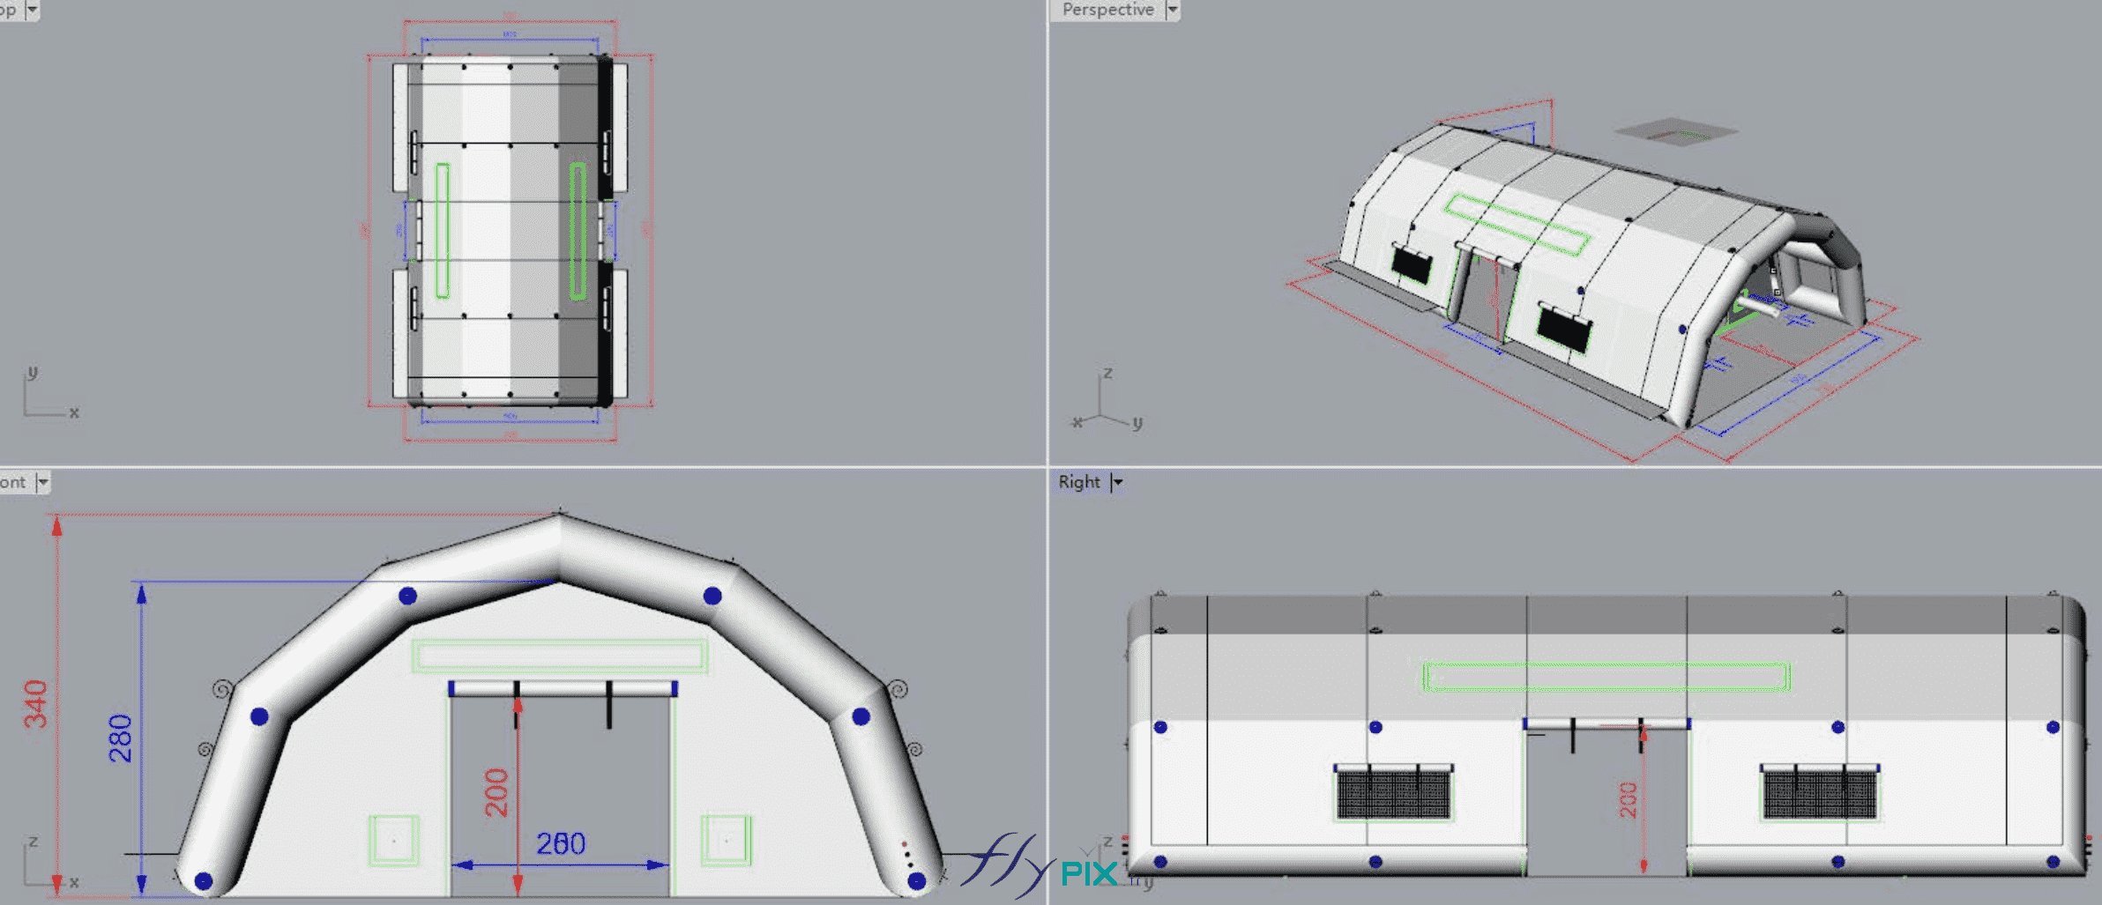The image size is (2102, 905).
Task: Open the Front viewport dropdown arrow
Action: pyautogui.click(x=42, y=482)
